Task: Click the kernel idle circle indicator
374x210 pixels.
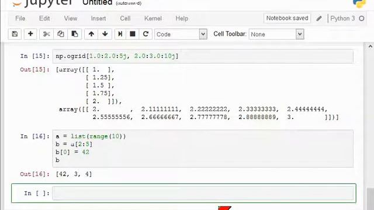Action: coord(362,18)
